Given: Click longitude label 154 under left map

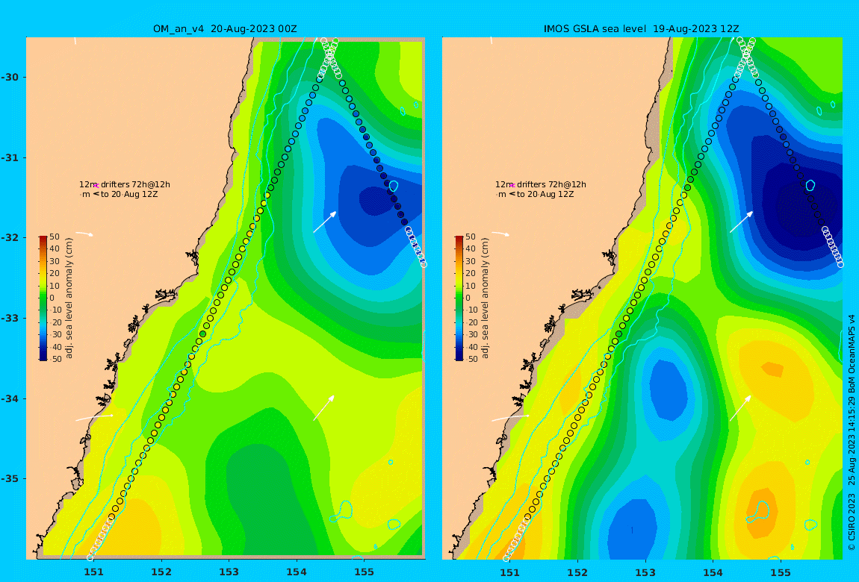Looking at the screenshot, I should (297, 572).
